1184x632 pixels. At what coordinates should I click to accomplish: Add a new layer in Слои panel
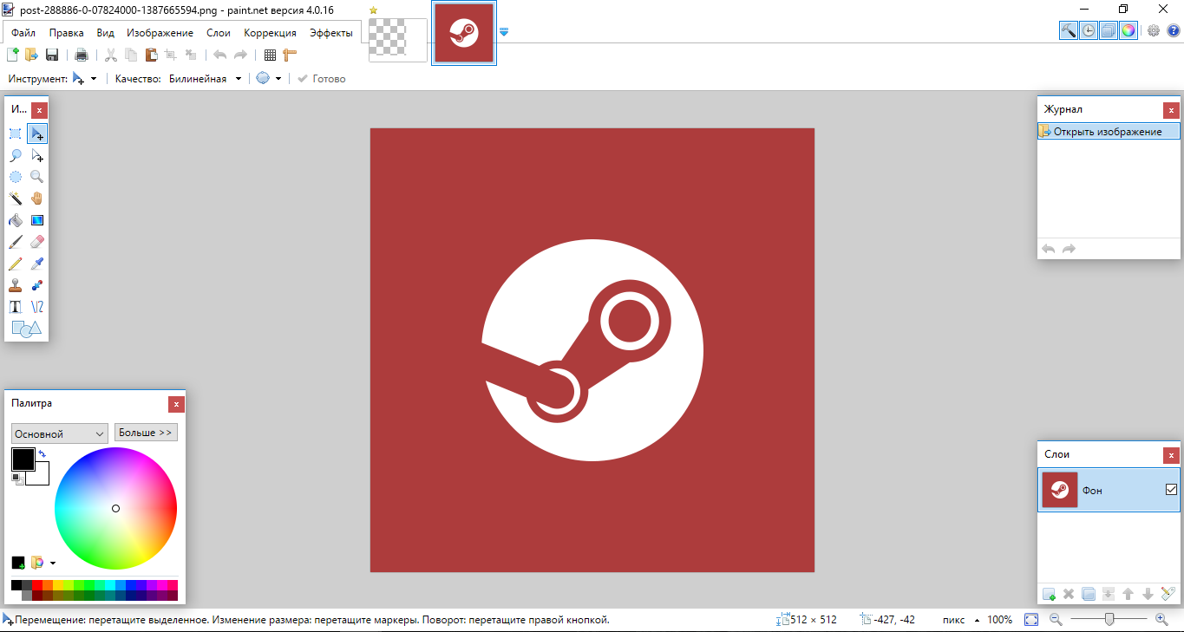pos(1049,594)
